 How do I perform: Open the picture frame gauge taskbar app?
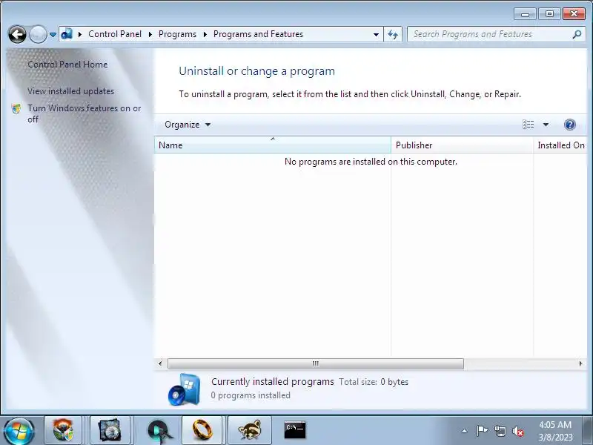click(x=109, y=430)
